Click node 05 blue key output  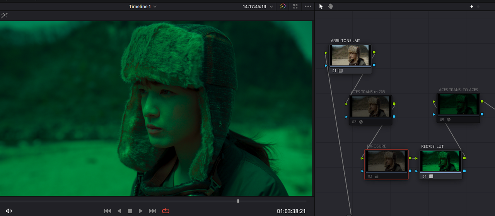[x=482, y=114]
